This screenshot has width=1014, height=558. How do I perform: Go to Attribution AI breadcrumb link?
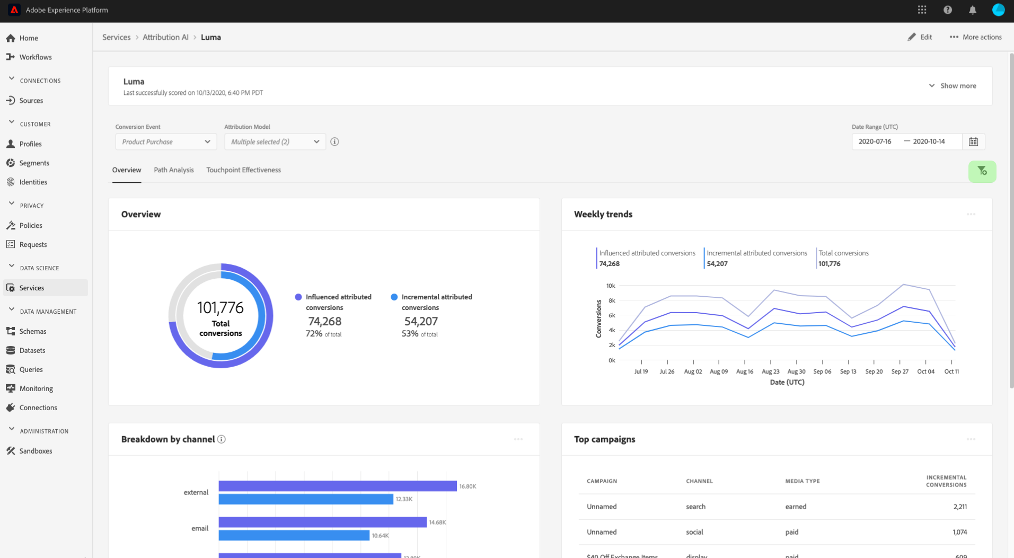point(165,37)
